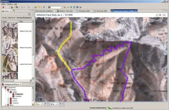
Task: Click the mustagh (administrateur) status link
Action: click(x=98, y=108)
